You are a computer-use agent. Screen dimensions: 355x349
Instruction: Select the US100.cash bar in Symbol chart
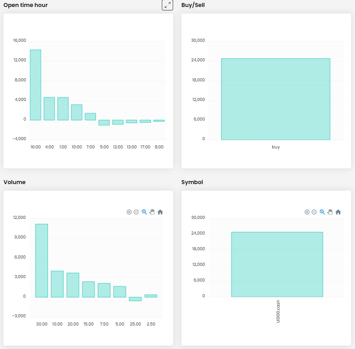click(x=277, y=265)
